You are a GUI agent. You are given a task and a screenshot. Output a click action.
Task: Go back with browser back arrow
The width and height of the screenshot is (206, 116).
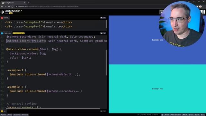(2, 6)
